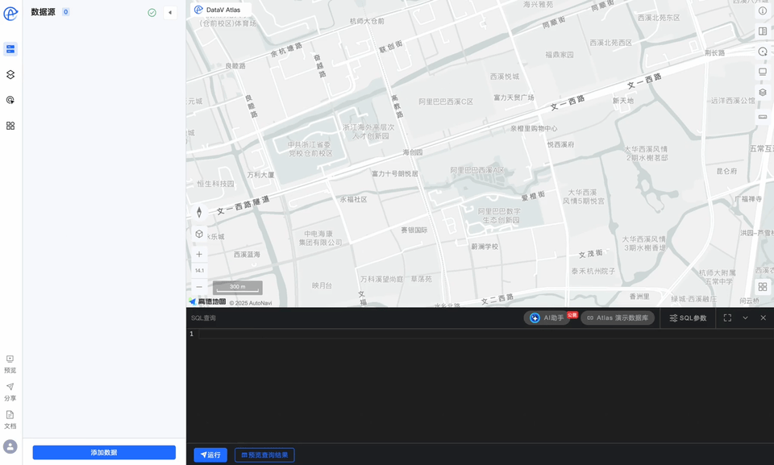Click 亲橙里购物中心 map label
Image resolution: width=774 pixels, height=465 pixels.
(534, 128)
